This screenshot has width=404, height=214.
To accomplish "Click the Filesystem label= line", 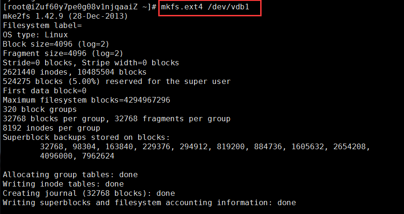I will tap(42, 26).
